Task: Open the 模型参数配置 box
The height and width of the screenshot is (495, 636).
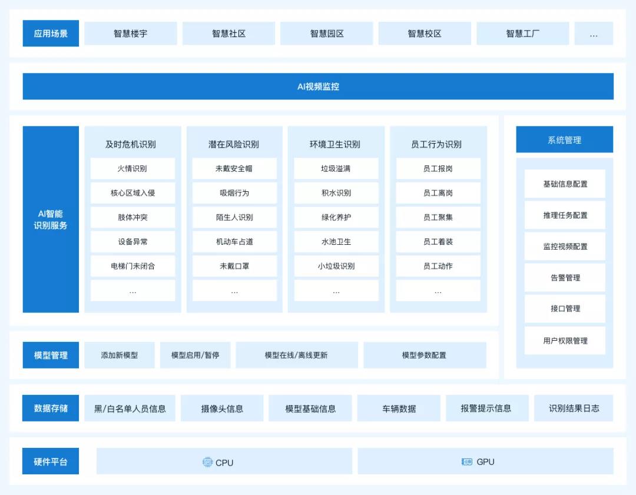Action: (425, 355)
